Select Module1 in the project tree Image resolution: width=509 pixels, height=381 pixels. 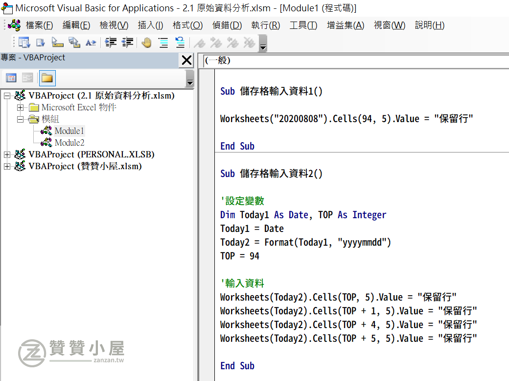pyautogui.click(x=69, y=131)
